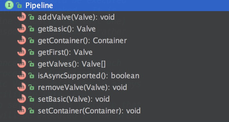Screen dimensions: 229x122
Task: Select addValve(Valve): void method
Action: click(76, 17)
